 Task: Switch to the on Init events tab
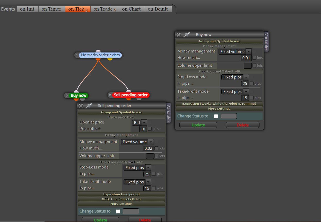pos(28,9)
